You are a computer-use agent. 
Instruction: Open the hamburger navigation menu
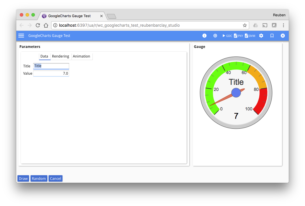point(21,35)
